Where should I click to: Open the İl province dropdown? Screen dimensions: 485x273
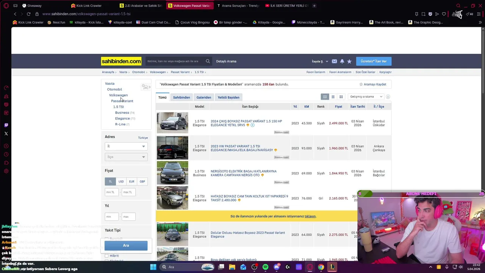[126, 146]
